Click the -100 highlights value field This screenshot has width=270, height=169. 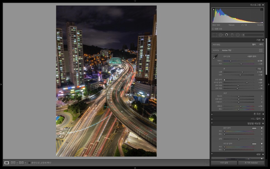tap(260, 80)
